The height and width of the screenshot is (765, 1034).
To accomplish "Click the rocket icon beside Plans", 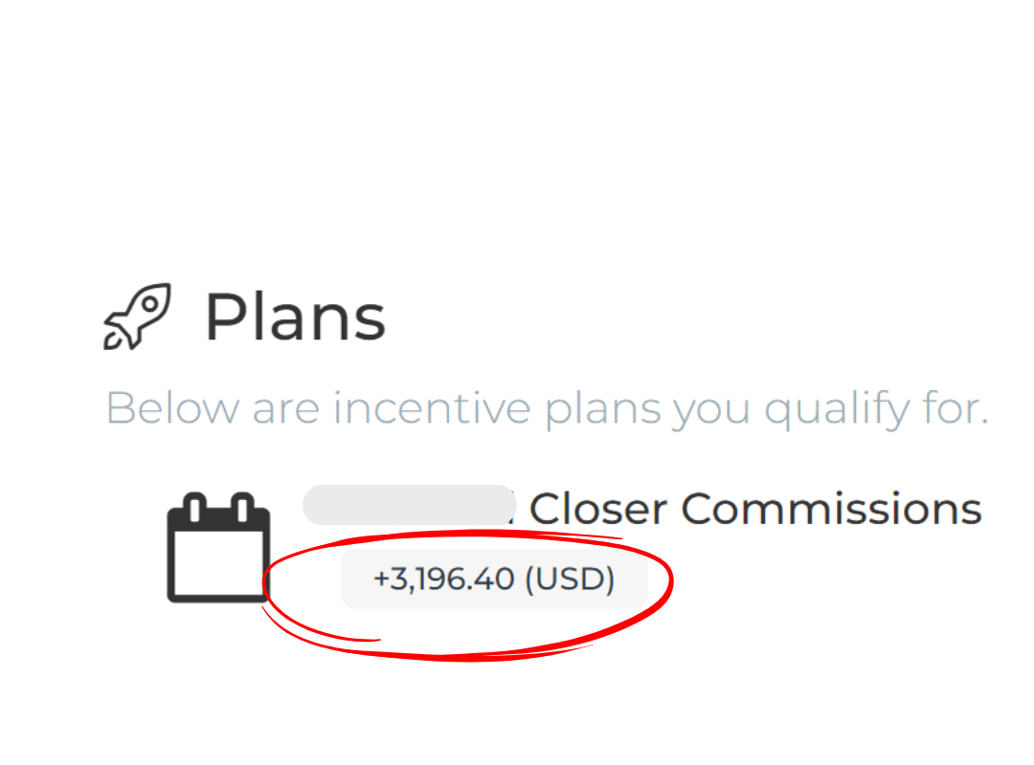I will point(137,316).
